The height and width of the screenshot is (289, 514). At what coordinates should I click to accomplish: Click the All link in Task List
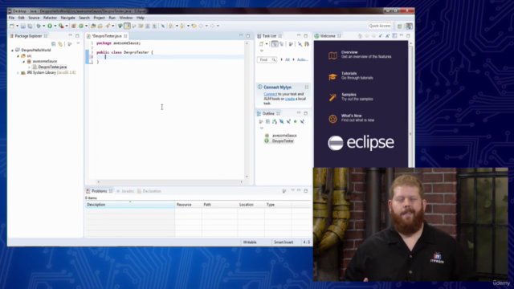coord(288,59)
